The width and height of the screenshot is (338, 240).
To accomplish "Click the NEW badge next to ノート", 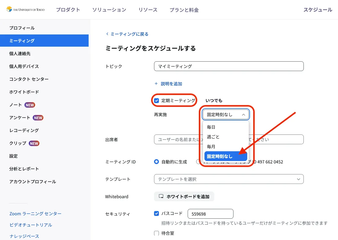I will click(x=30, y=105).
